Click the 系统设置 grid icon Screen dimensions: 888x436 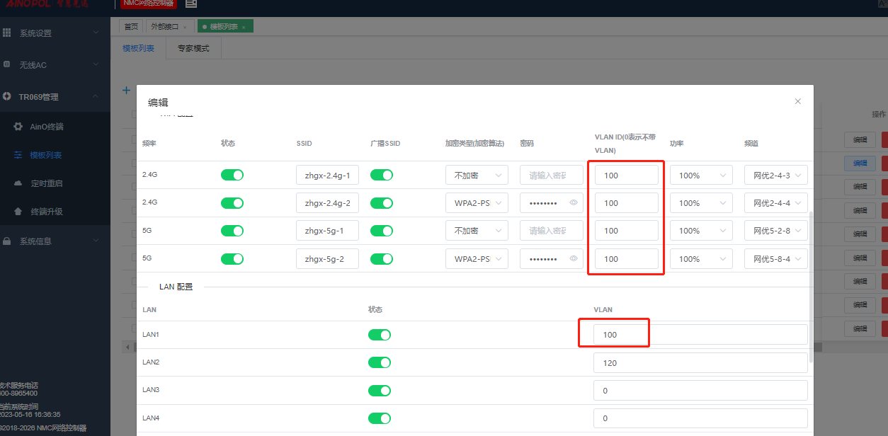pyautogui.click(x=7, y=33)
